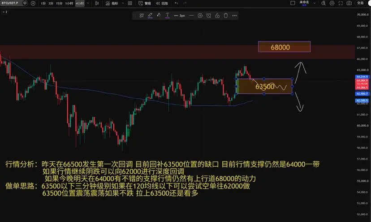Screen dimensions: 371x222
Task: Add alert on drawing with clock-plus icon
Action: [x=208, y=16]
